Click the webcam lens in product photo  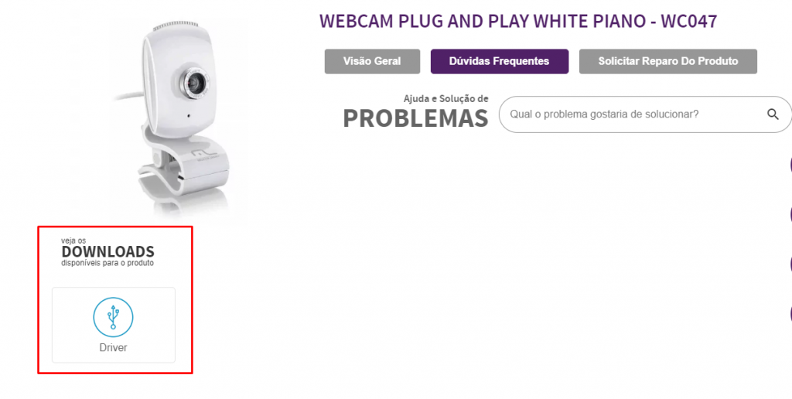196,81
